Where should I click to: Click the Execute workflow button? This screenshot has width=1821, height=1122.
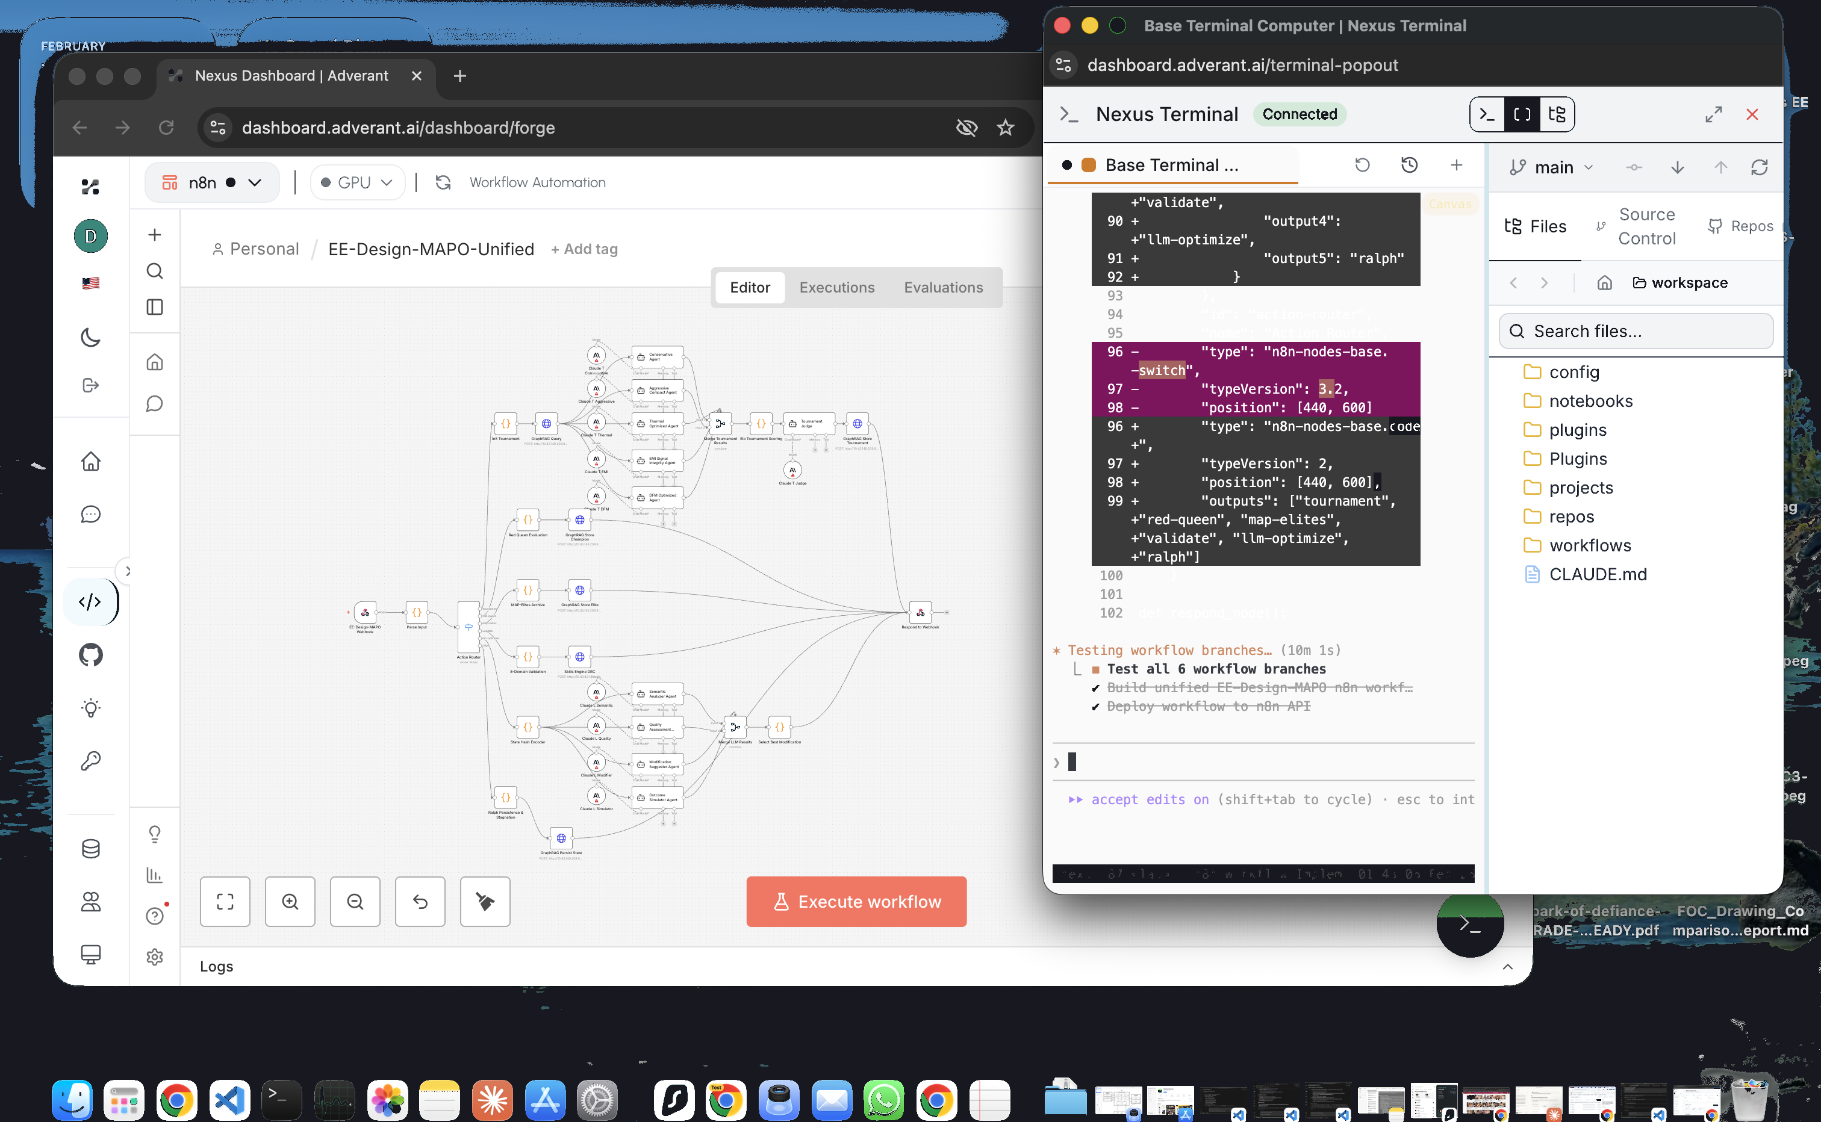[856, 901]
